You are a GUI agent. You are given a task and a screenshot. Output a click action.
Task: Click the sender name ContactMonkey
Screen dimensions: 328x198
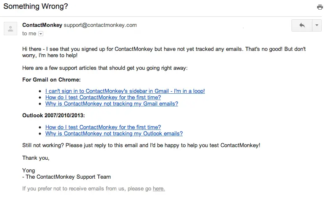(42, 25)
